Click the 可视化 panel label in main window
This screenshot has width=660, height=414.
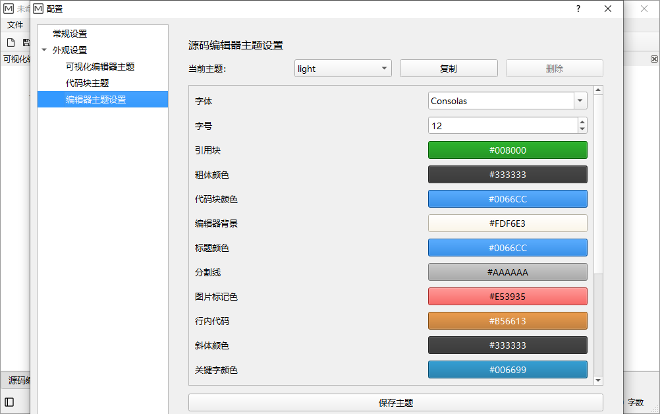pos(17,59)
